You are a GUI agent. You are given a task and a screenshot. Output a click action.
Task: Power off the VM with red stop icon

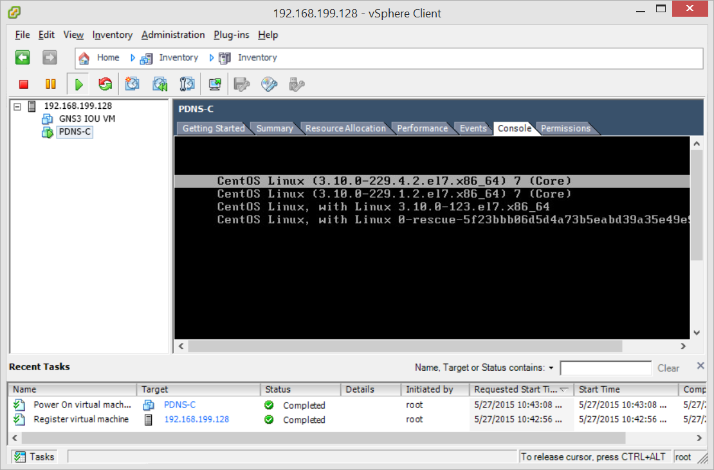(x=24, y=84)
